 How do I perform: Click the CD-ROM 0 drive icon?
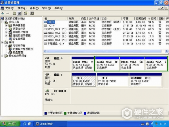[47, 91]
